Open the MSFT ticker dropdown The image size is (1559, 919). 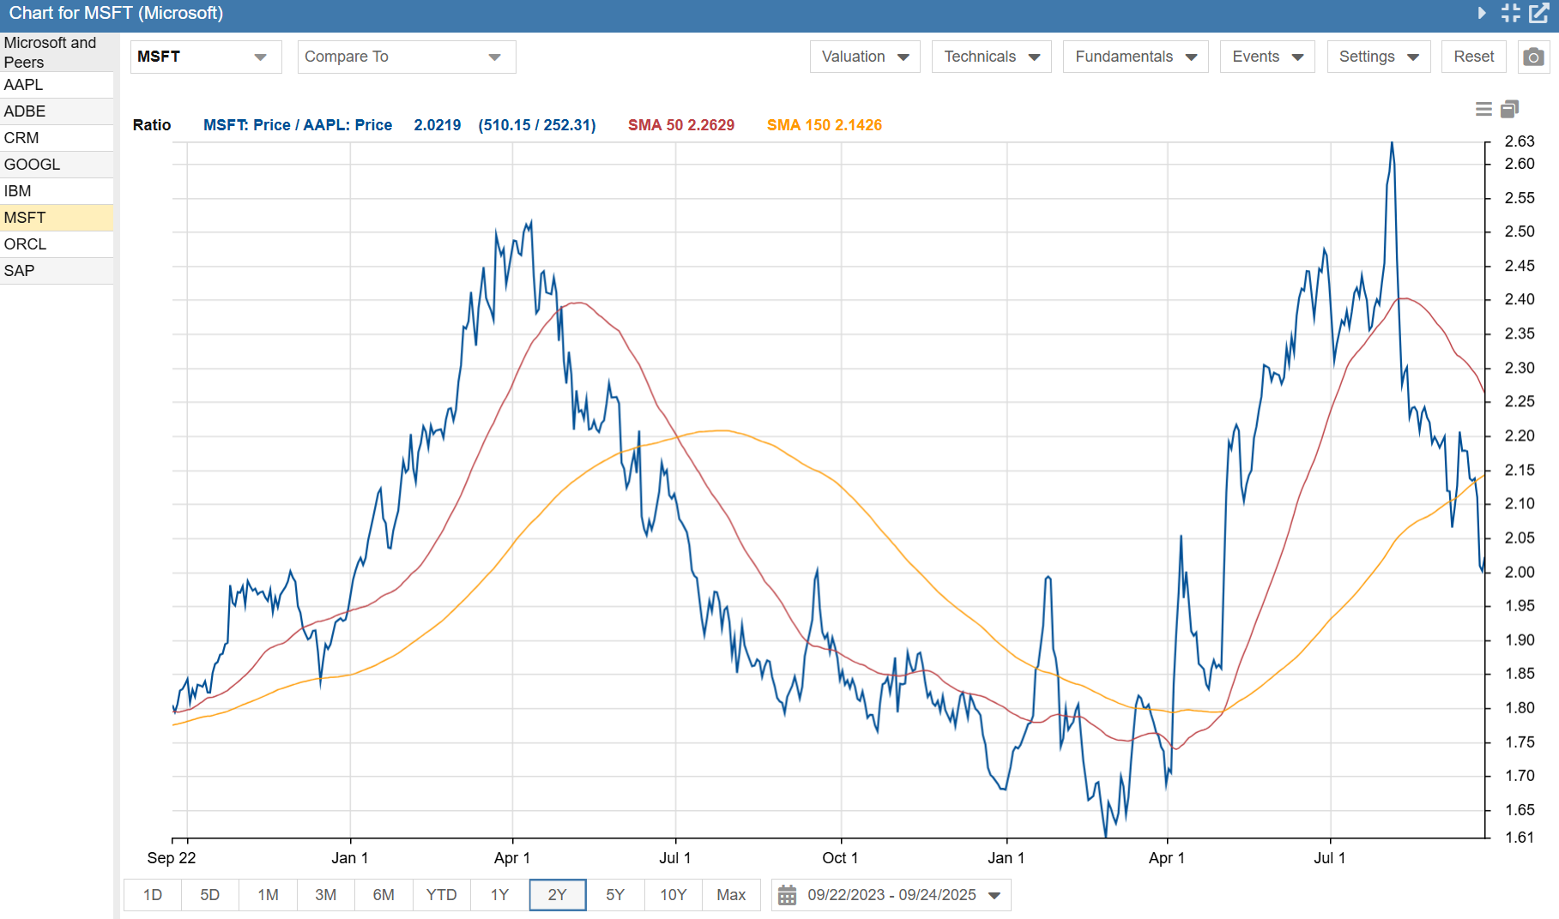click(x=205, y=57)
